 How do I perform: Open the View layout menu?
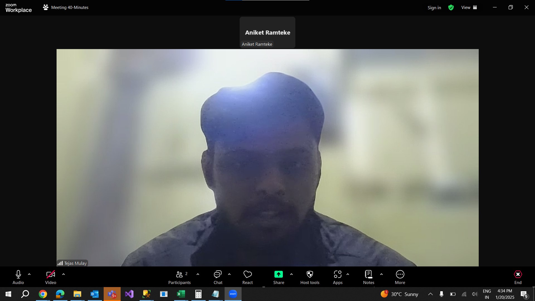point(469,8)
